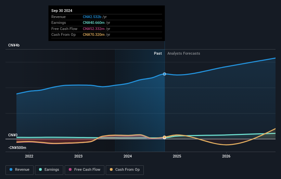The height and width of the screenshot is (179, 281).
Task: Toggle the Revenue legend button
Action: tap(20, 170)
